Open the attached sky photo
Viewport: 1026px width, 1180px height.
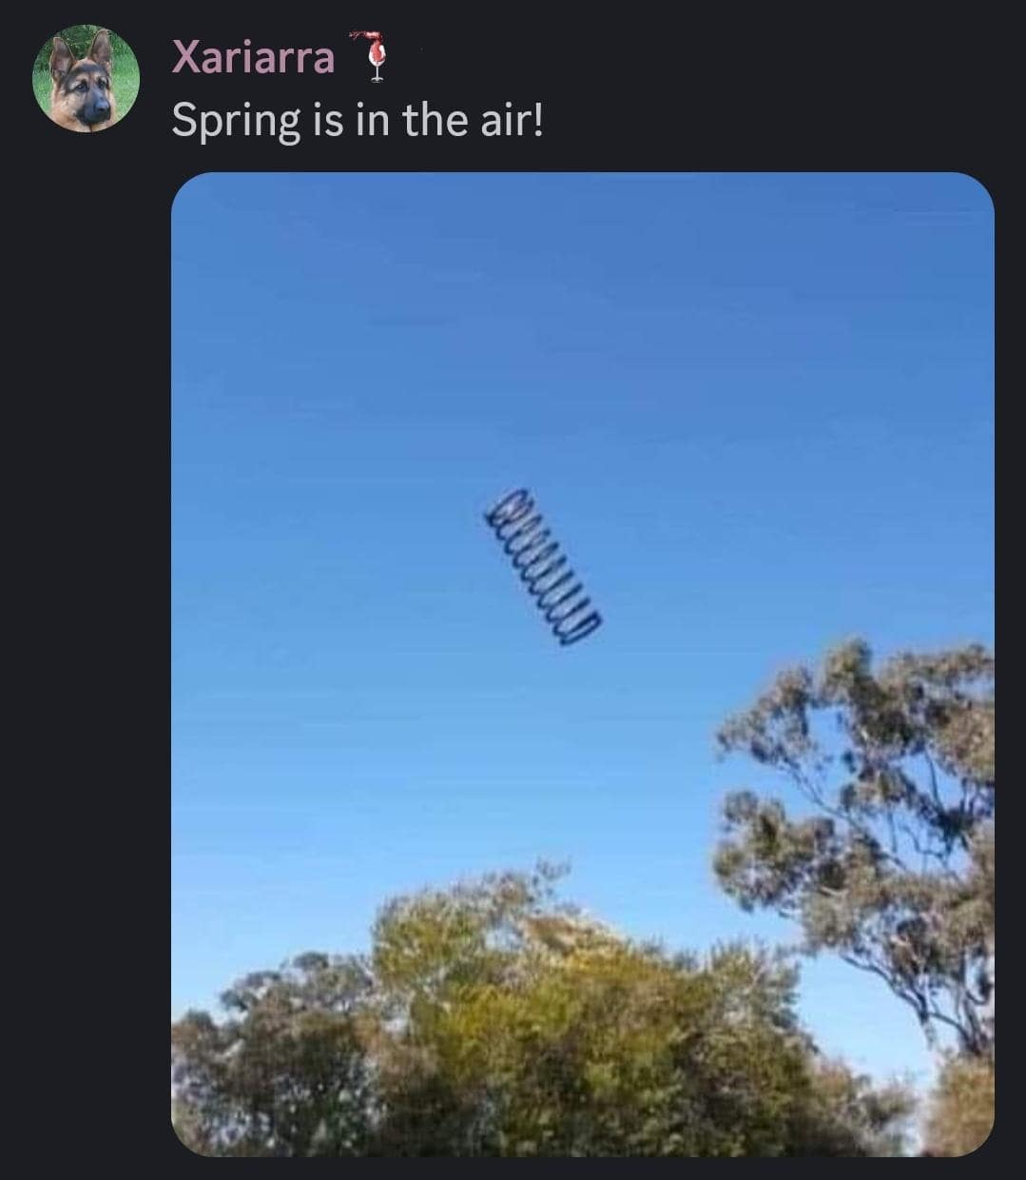point(583,664)
